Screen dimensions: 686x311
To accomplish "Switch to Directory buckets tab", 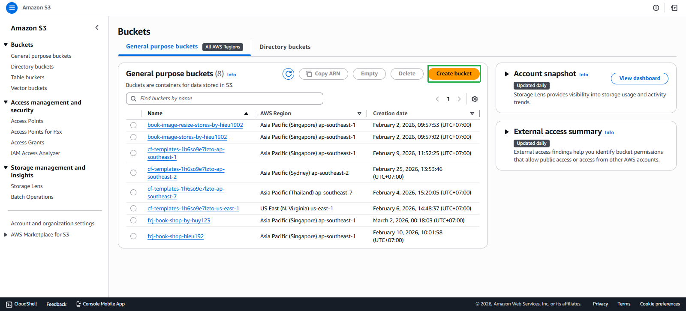I will point(285,47).
